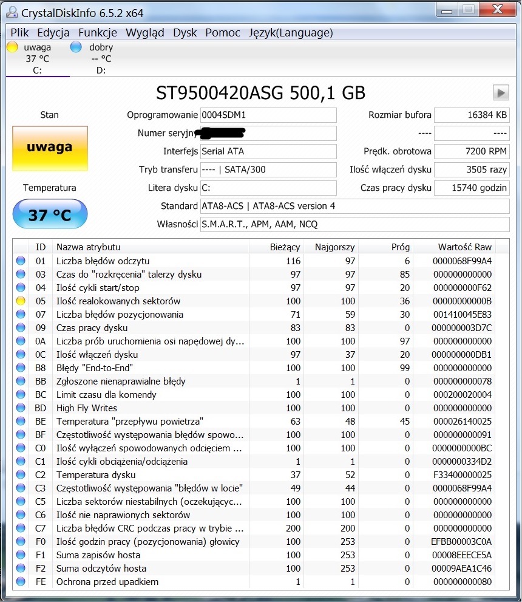Click blue status icon for attribute C7
The height and width of the screenshot is (602, 522).
coord(21,528)
